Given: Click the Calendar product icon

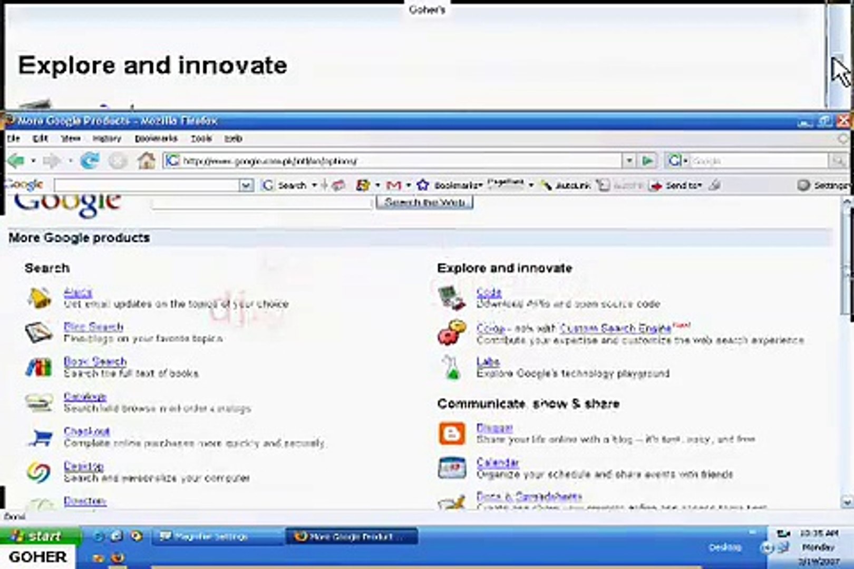Looking at the screenshot, I should (x=452, y=468).
